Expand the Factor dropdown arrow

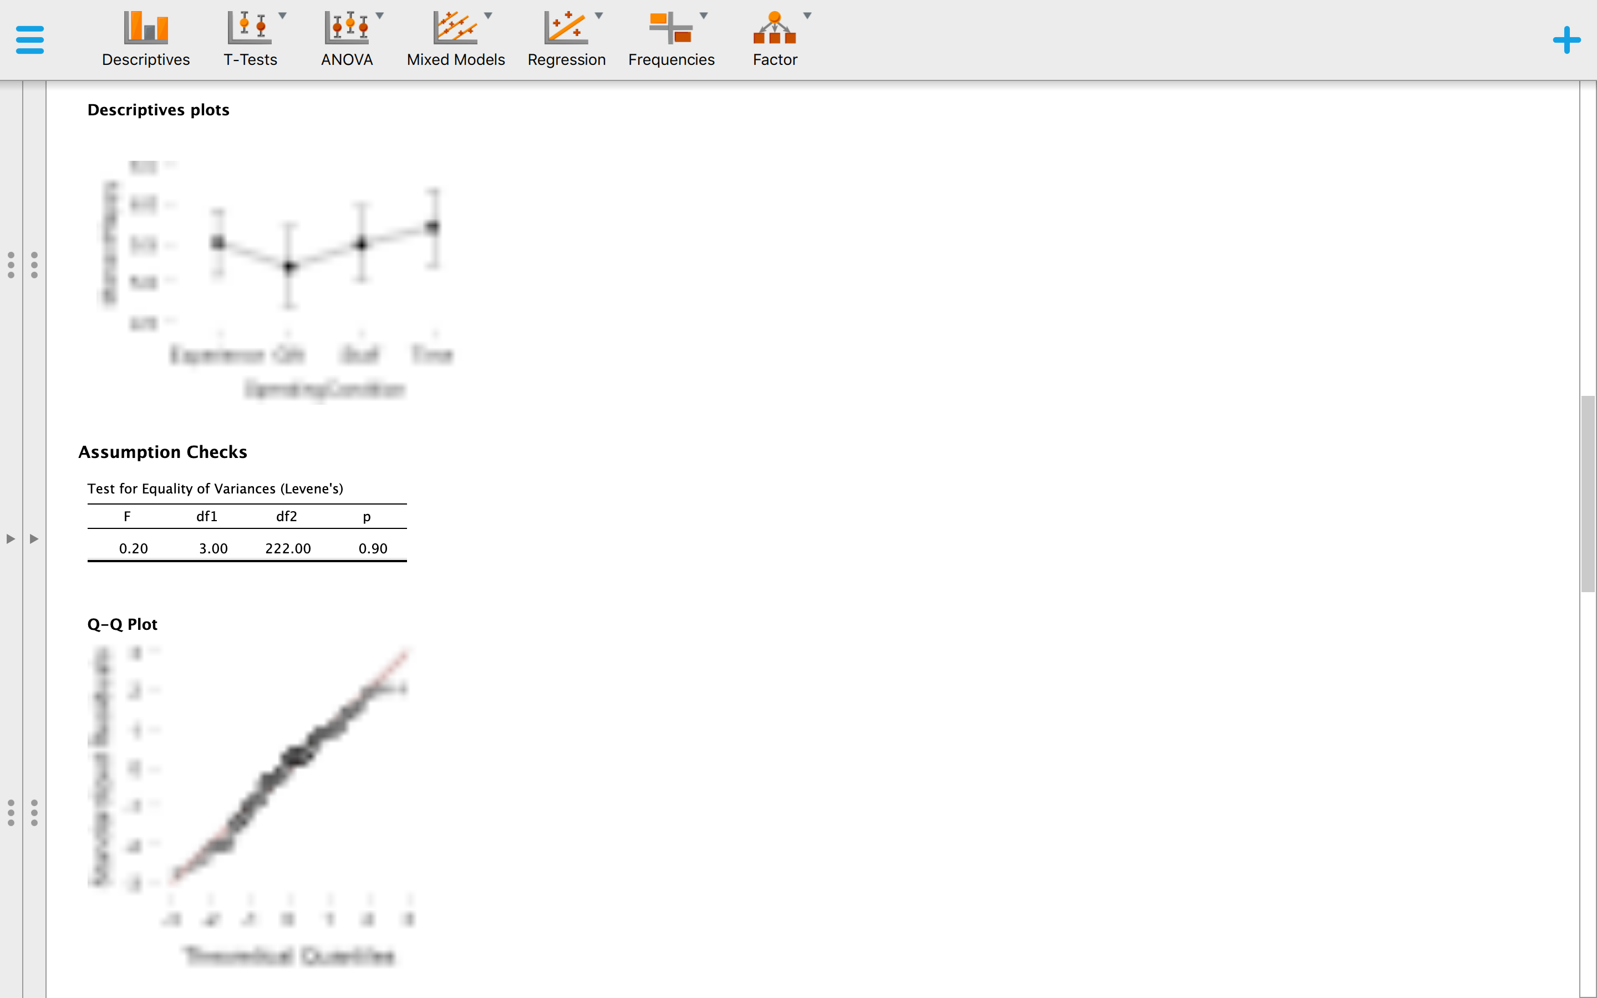[x=806, y=16]
